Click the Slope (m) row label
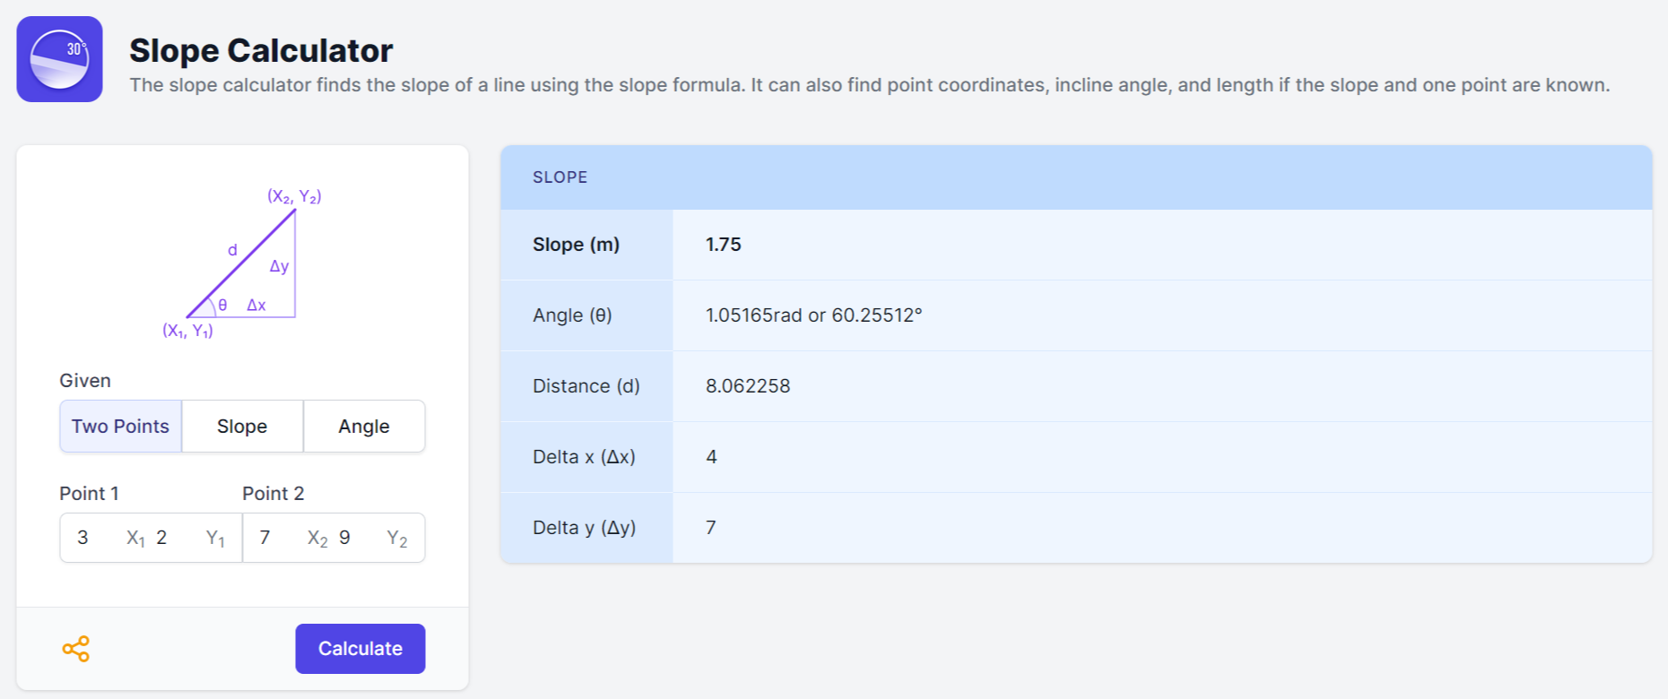This screenshot has height=699, width=1668. [576, 245]
